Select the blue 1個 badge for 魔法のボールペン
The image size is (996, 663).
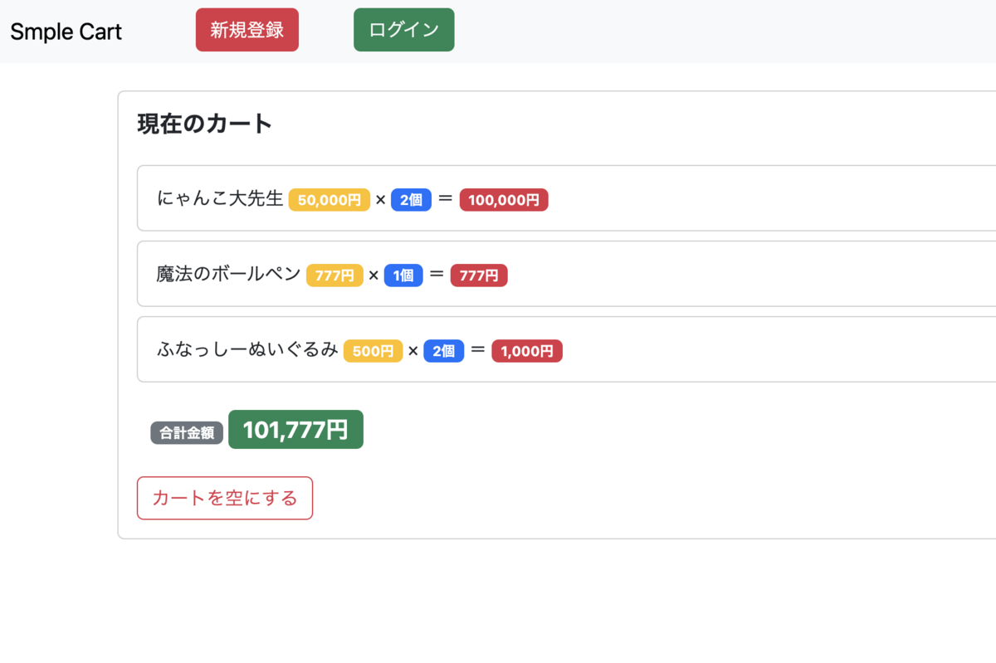tap(403, 275)
